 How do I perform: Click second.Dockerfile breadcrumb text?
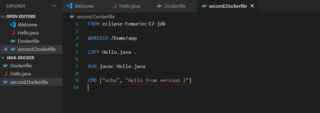96,16
